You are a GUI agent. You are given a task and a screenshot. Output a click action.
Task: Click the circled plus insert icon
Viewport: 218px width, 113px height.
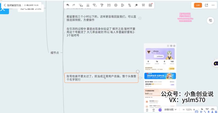pos(116,5)
